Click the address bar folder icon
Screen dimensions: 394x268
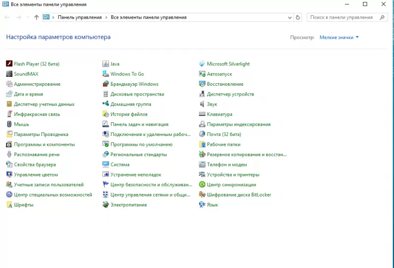[46, 17]
